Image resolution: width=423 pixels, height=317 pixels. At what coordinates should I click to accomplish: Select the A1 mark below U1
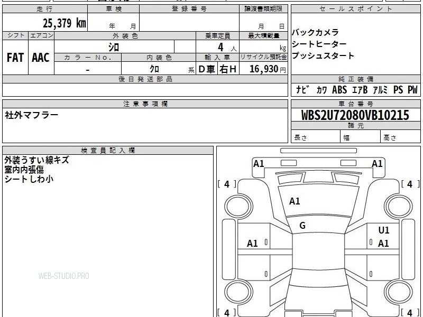pos(383,244)
